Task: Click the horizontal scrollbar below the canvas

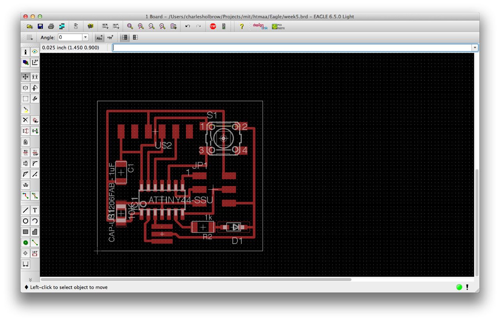Action: (x=196, y=280)
